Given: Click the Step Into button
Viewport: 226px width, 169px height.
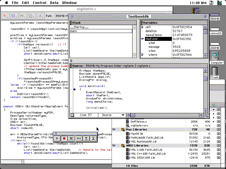Looking at the screenshot, I should (86, 138).
